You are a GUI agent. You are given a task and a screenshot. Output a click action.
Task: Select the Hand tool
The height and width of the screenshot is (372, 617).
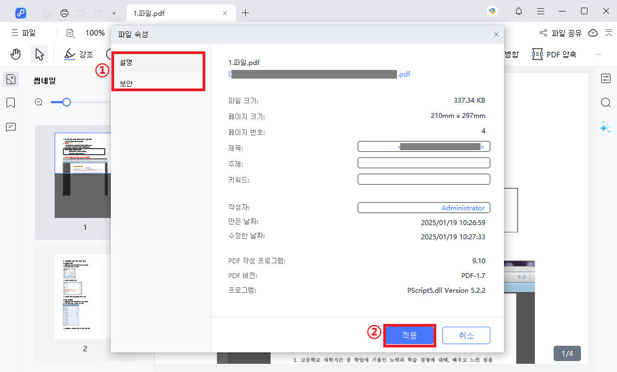pos(16,54)
